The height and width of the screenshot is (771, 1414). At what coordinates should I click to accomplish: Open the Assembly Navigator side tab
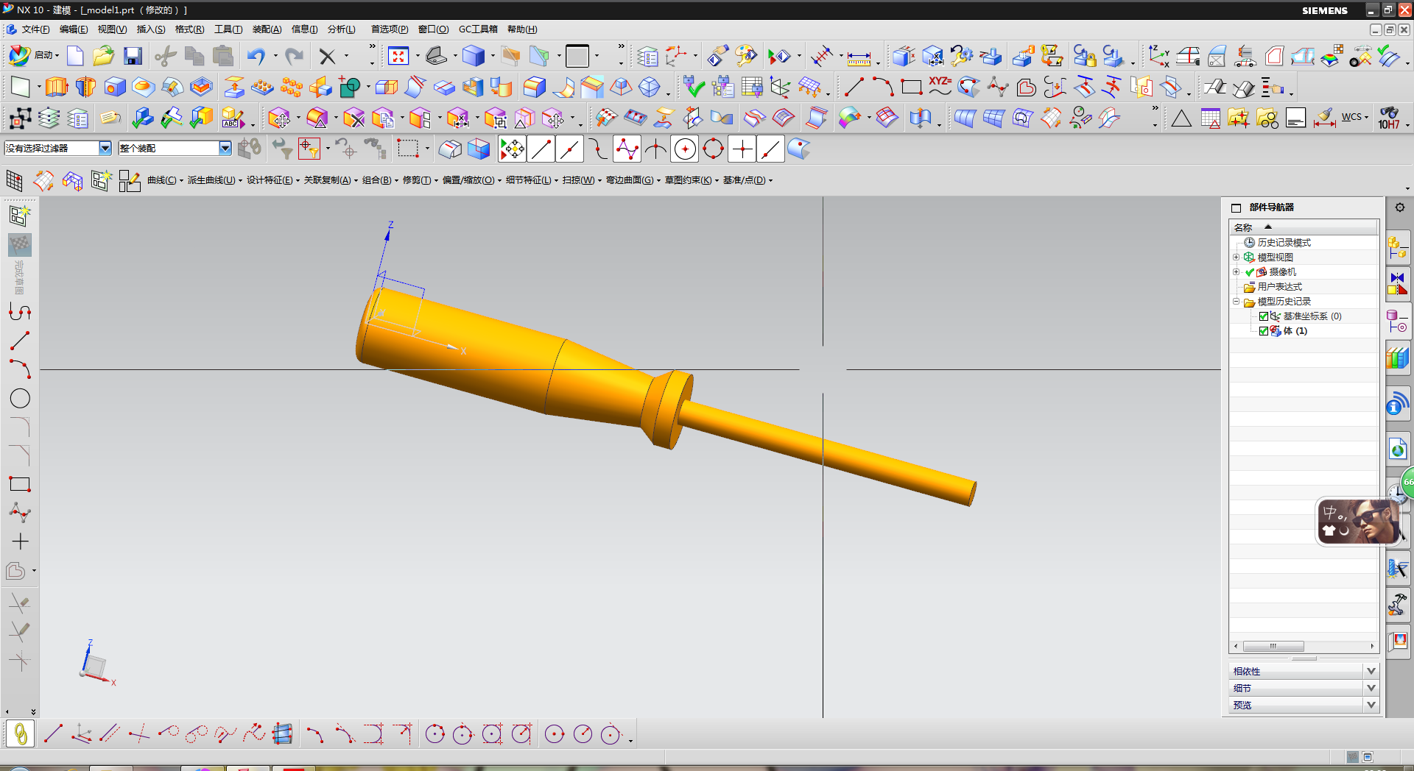pos(1398,246)
